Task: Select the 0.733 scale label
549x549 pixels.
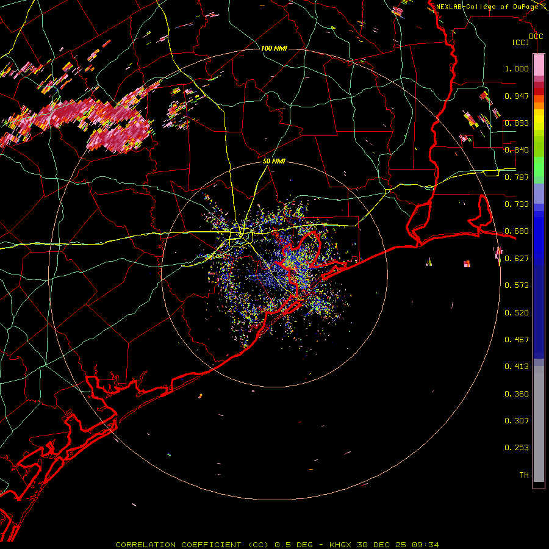Action: (517, 204)
